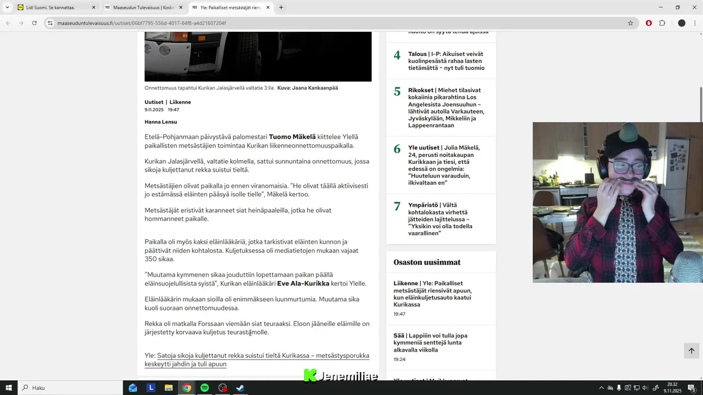Open the Chrome profile avatar
703x395 pixels.
[682, 23]
